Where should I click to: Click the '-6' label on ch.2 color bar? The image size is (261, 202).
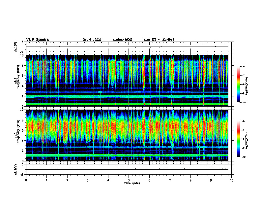pos(243,121)
